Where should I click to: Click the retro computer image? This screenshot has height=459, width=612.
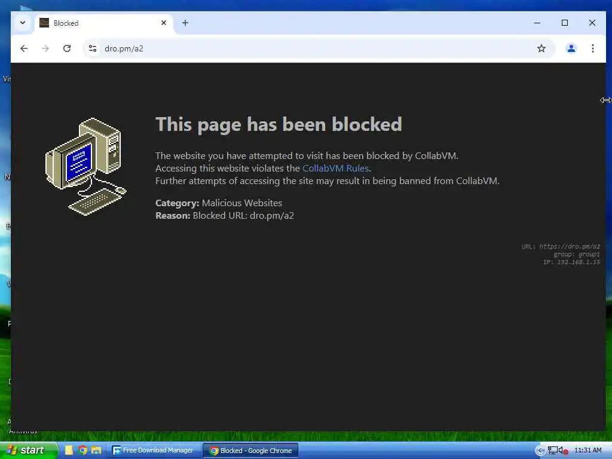pos(86,167)
